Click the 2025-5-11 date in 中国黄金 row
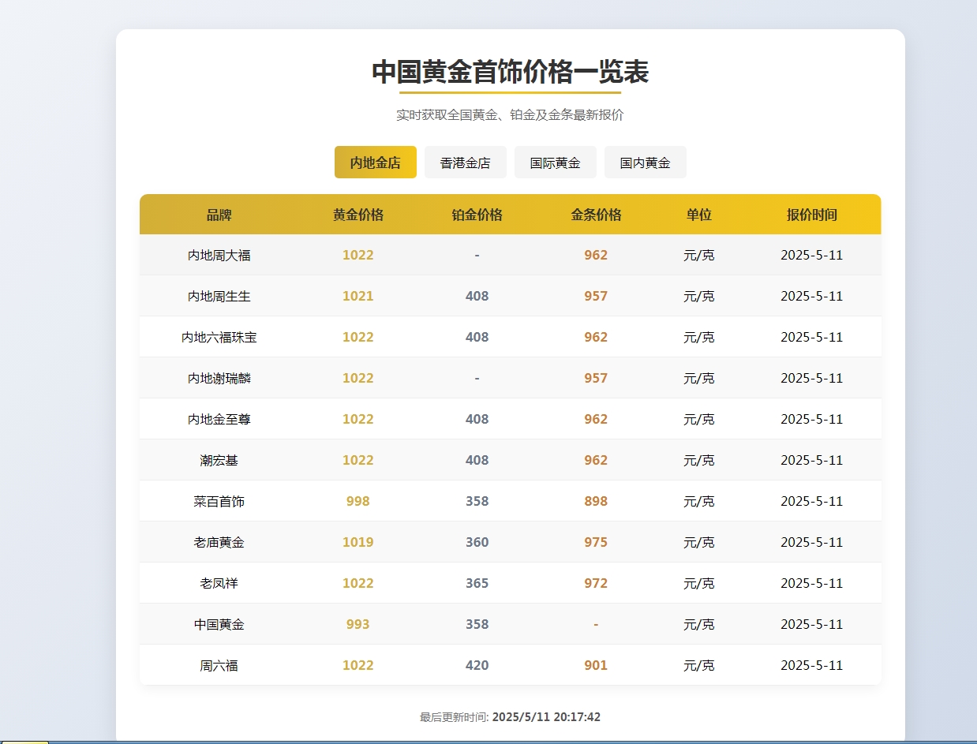 (812, 625)
